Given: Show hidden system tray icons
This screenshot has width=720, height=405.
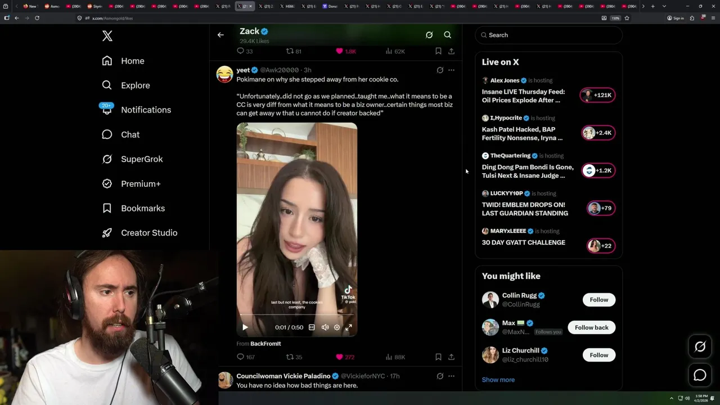Looking at the screenshot, I should coord(671,398).
